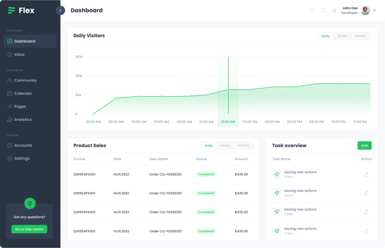Image resolution: width=385 pixels, height=248 pixels.
Task: Click John Doe's profile avatar
Action: (x=365, y=10)
